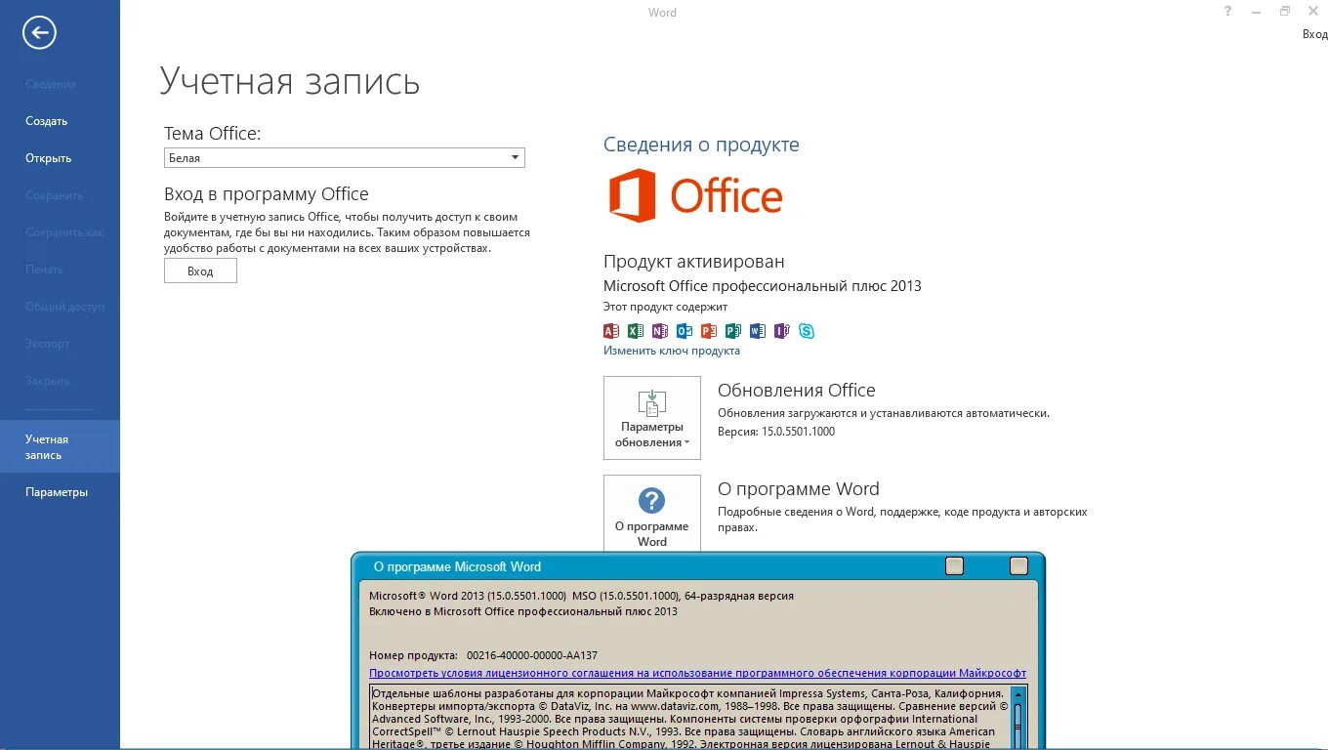The width and height of the screenshot is (1328, 750).
Task: Click the InfoPath icon in product contents
Action: (x=782, y=331)
